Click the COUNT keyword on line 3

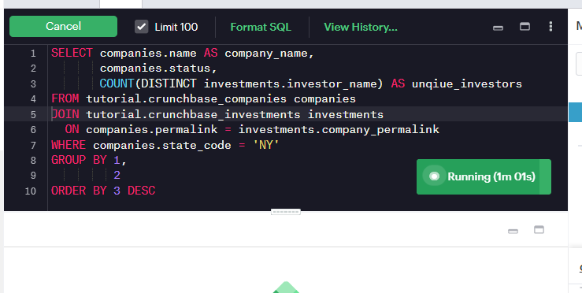point(117,83)
